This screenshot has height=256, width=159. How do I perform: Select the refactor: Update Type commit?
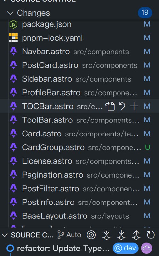coord(63,248)
